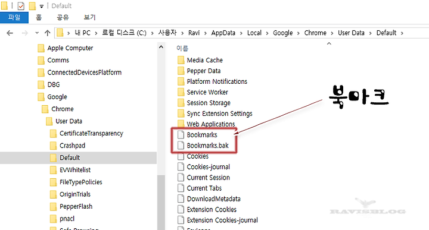Select the Cookies file icon
Screen dimensions: 429x230
point(181,157)
